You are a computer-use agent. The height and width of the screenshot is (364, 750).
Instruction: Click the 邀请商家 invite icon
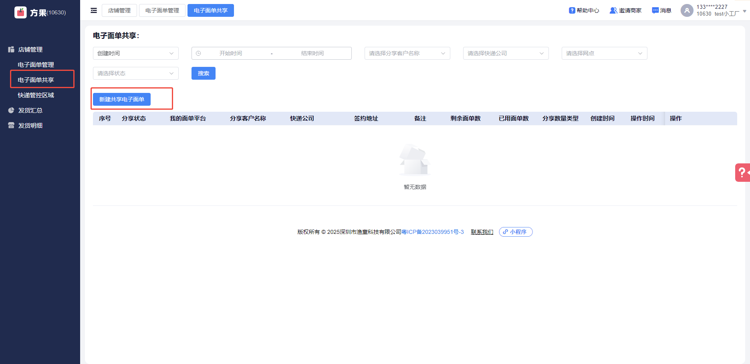point(613,10)
